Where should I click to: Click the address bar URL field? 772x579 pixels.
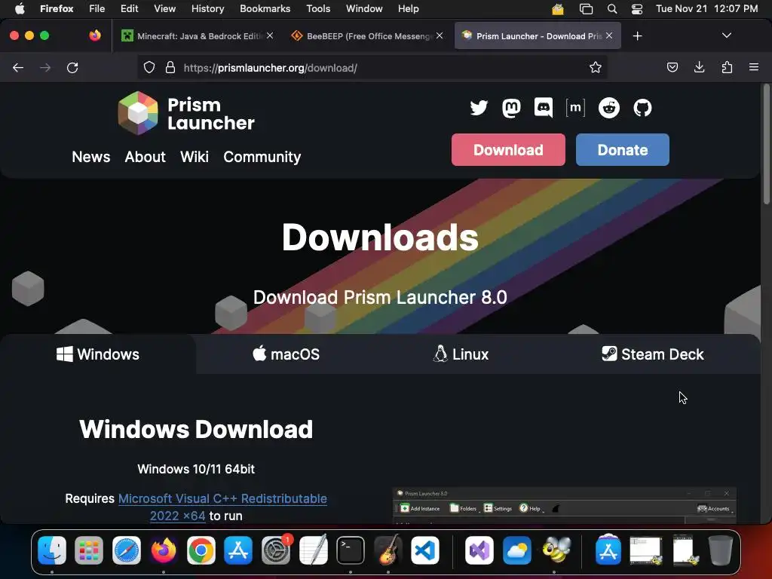(374, 67)
